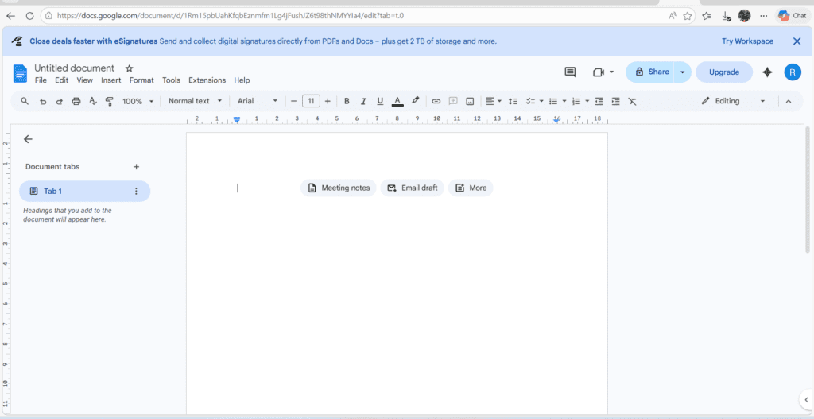Screen dimensions: 814x419
Task: Decrease the font size with minus
Action: point(294,101)
